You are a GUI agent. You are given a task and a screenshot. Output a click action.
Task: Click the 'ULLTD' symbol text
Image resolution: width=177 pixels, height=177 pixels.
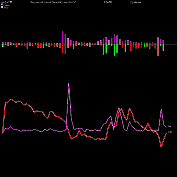tap(108, 2)
